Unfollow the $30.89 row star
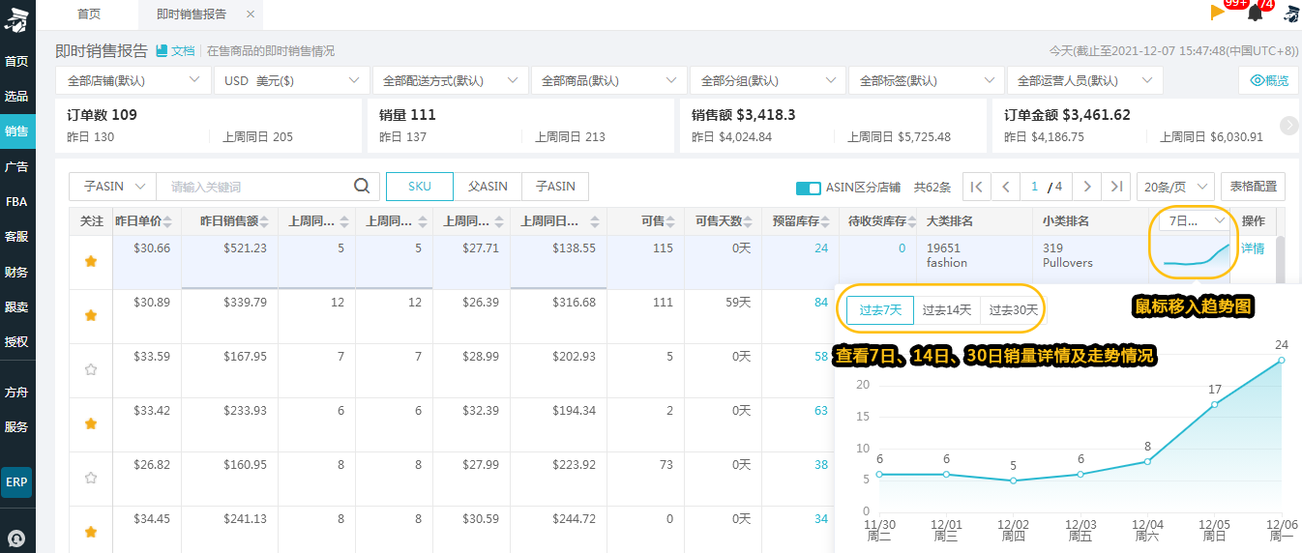This screenshot has height=553, width=1302. pos(91,316)
